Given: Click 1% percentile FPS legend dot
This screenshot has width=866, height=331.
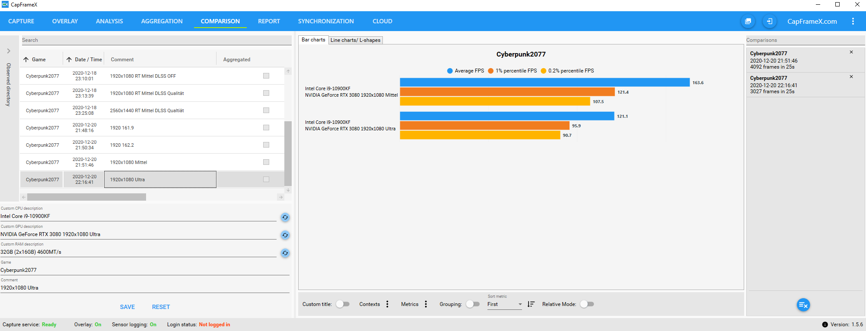Looking at the screenshot, I should point(490,71).
